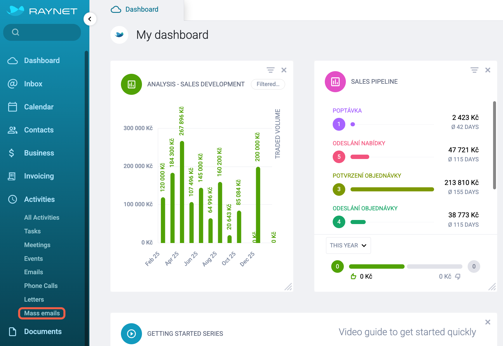
Task: Go to Business section
Action: (39, 153)
